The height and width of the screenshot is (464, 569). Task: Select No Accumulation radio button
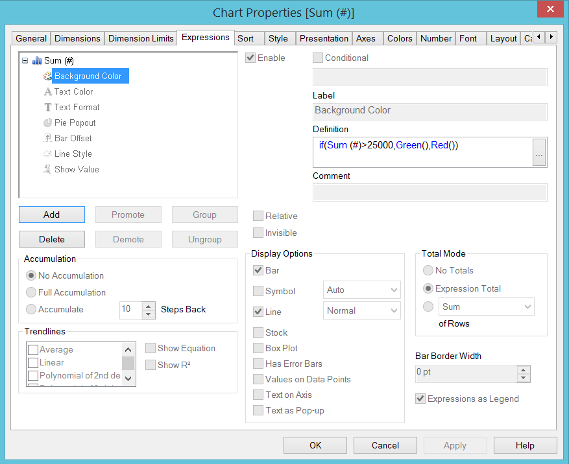coord(31,275)
